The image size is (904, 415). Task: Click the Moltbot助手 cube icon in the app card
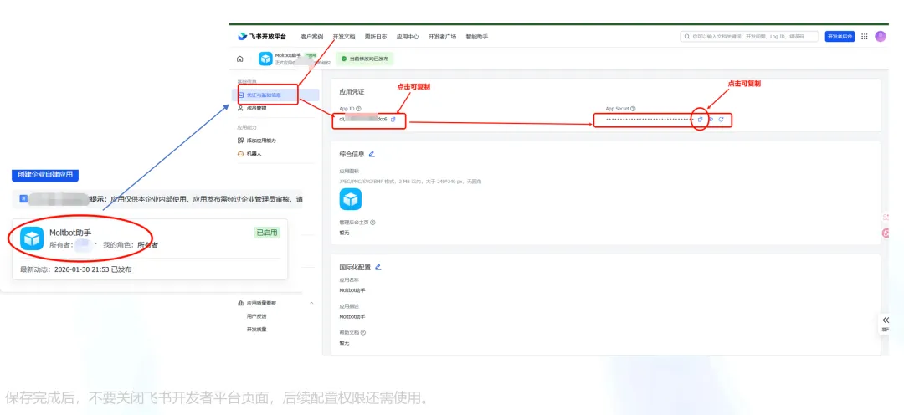point(32,238)
